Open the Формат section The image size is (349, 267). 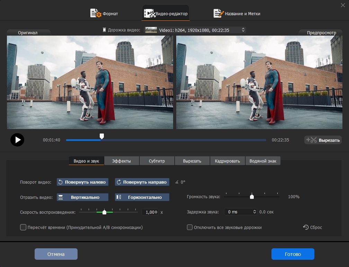[104, 14]
